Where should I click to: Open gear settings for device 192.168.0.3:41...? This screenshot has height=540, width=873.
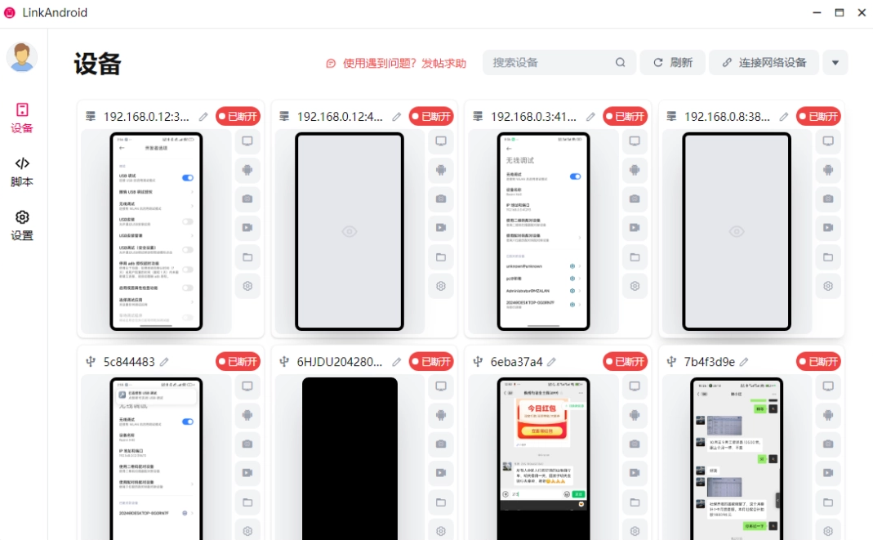click(635, 286)
